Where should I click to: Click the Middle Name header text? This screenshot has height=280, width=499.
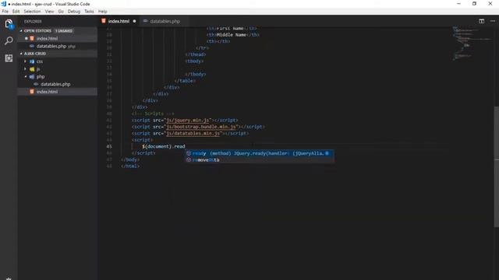click(x=232, y=34)
